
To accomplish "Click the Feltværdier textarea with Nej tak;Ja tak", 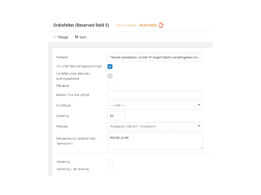I will click(155, 141).
